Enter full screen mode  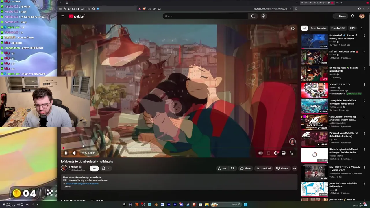[x=291, y=153]
